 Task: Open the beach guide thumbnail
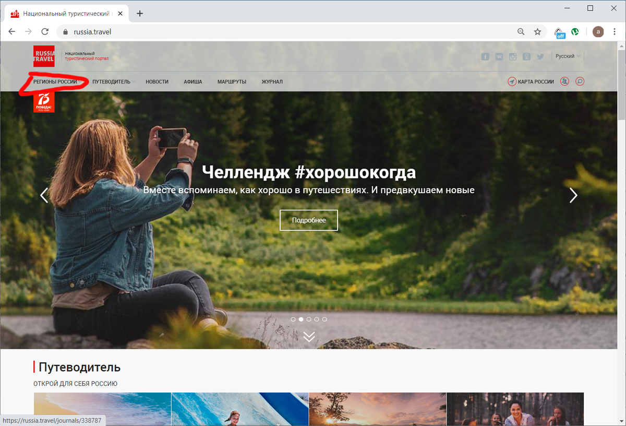[102, 409]
